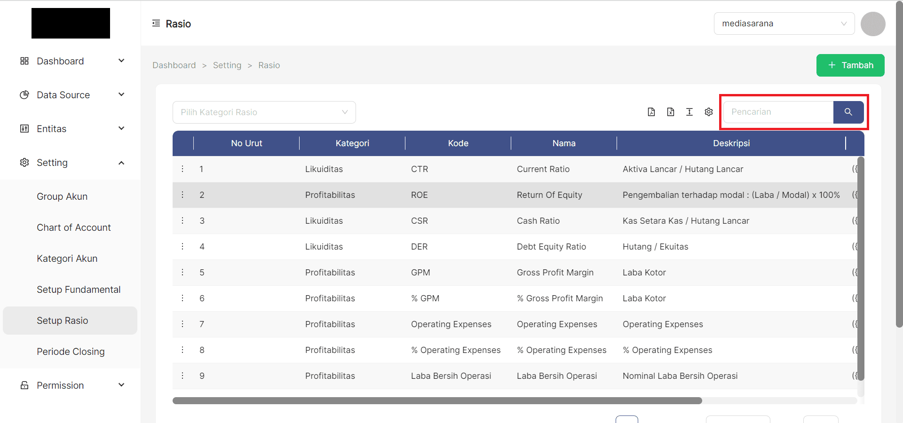Toggle the sidebar menu icon beside Rasio
The image size is (903, 423).
tap(156, 23)
